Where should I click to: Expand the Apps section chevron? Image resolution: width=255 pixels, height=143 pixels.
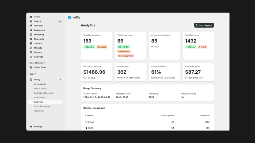click(36, 74)
